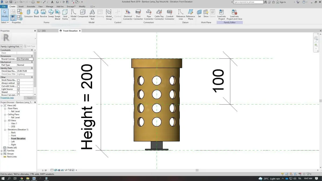The image size is (322, 181).
Task: Expand the Groups tree node
Action: pyautogui.click(x=2, y=154)
